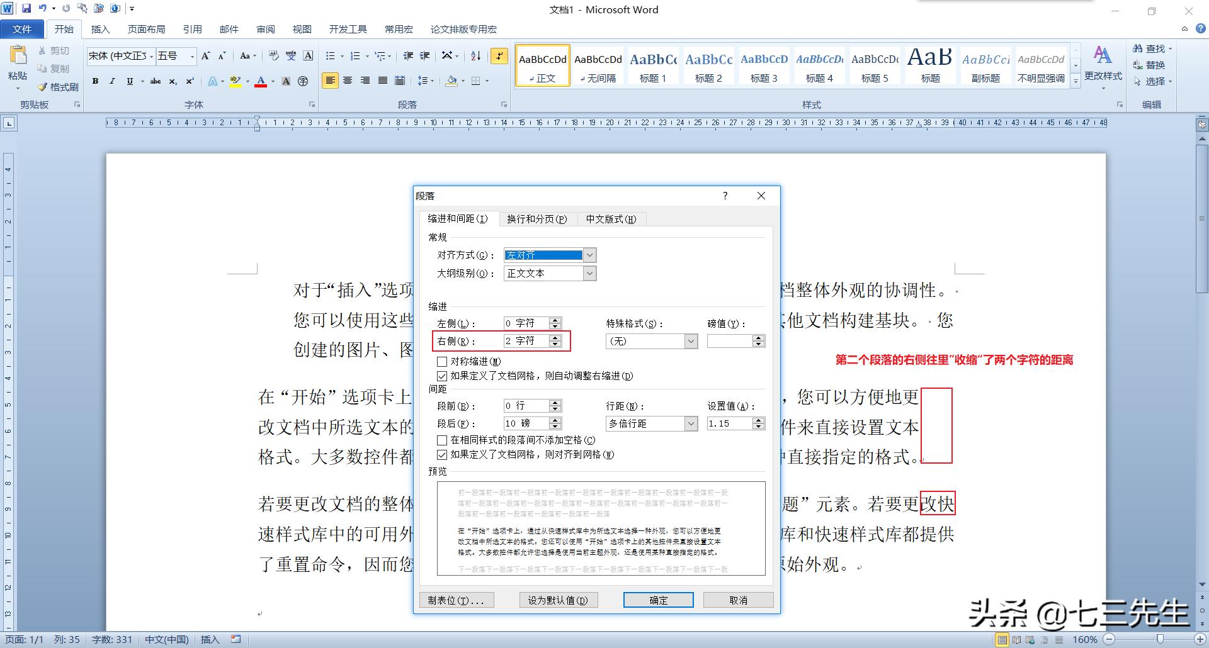Open the 制表位 tab stops dialog
This screenshot has width=1209, height=648.
457,600
